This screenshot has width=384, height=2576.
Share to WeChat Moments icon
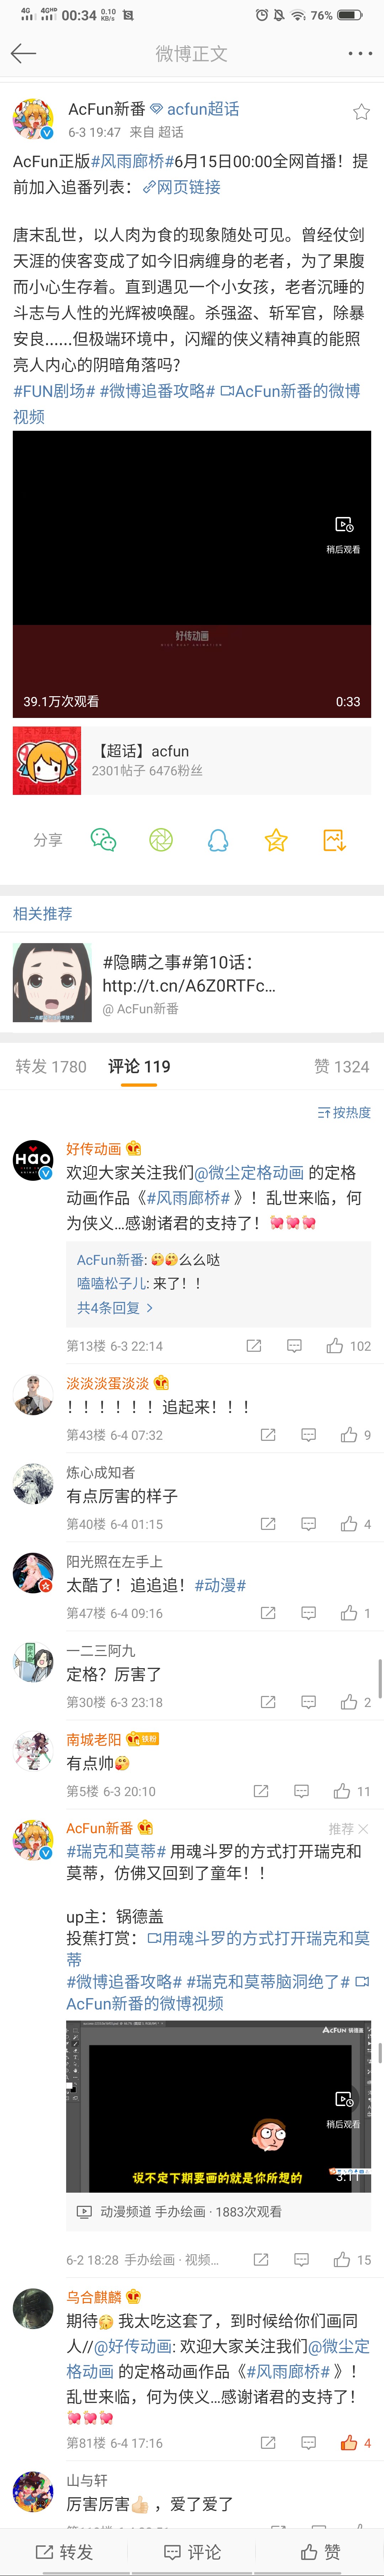[x=161, y=840]
